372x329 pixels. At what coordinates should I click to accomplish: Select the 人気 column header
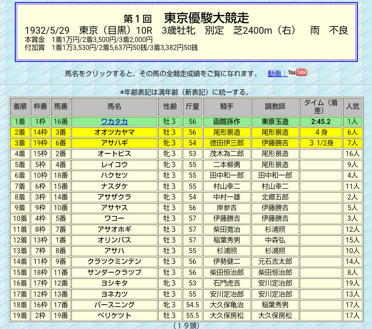[x=352, y=106]
